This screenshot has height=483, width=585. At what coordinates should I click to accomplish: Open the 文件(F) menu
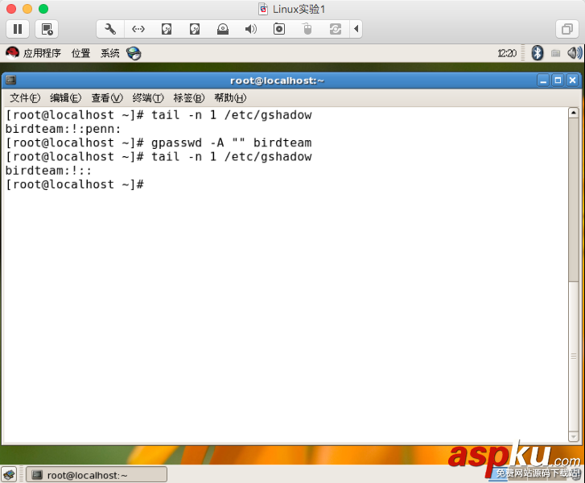25,98
